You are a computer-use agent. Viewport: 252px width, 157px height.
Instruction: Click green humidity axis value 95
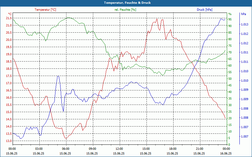[230, 19]
